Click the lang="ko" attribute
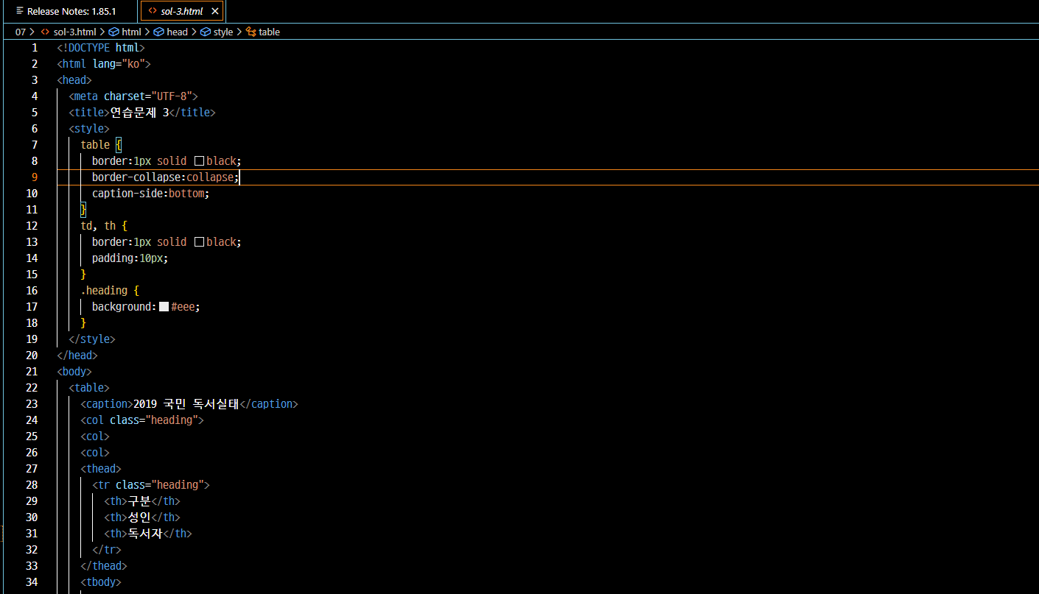 [119, 64]
